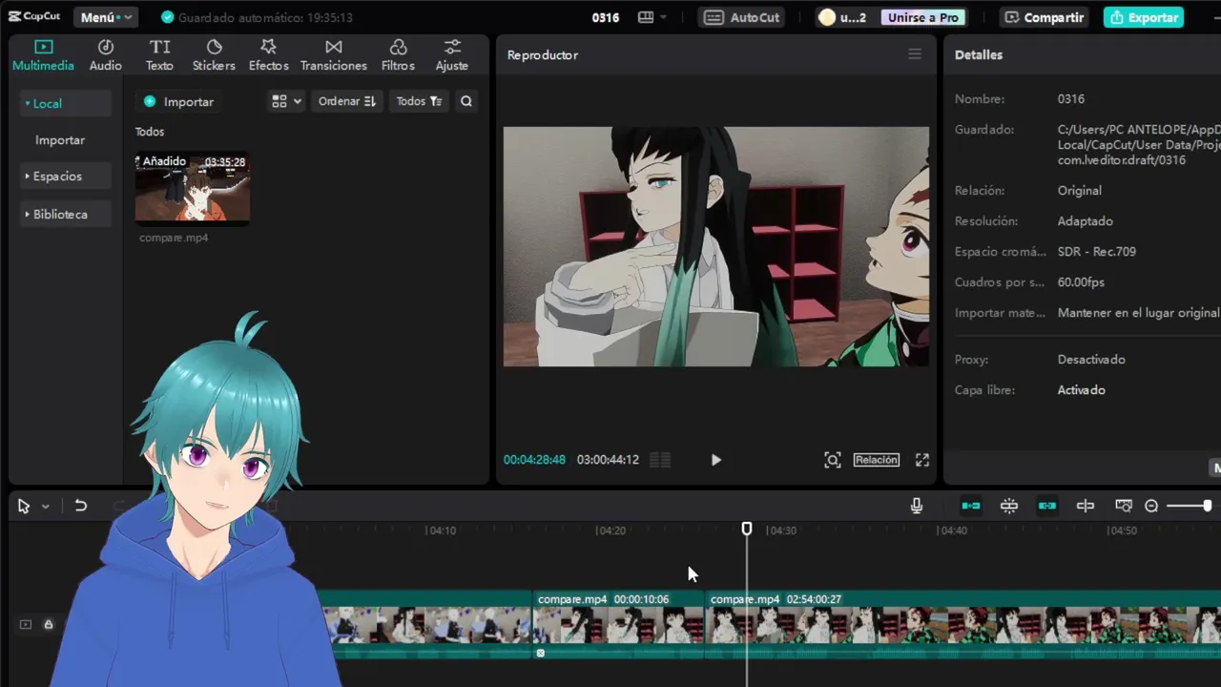
Task: Open the Multimedia tab
Action: [x=43, y=55]
